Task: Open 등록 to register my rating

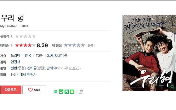Action: tap(92, 45)
